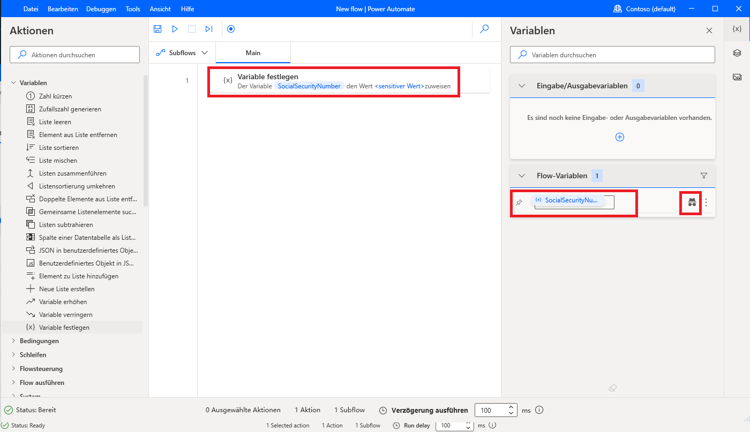
Task: Collapse the Variablen actions group
Action: (x=13, y=83)
